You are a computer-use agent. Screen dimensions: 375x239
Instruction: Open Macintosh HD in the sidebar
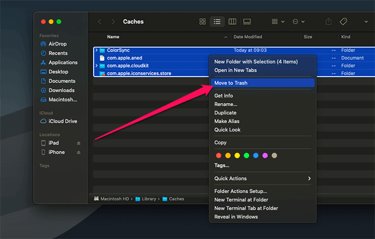pos(58,100)
